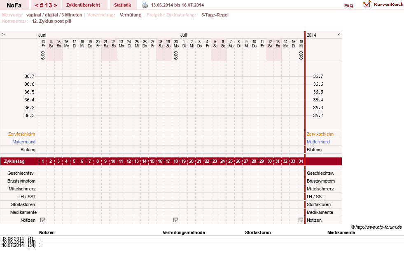Screen dimensions: 404x265
Task: Expand chart with the '>' arrow at top left
Action: point(3,34)
